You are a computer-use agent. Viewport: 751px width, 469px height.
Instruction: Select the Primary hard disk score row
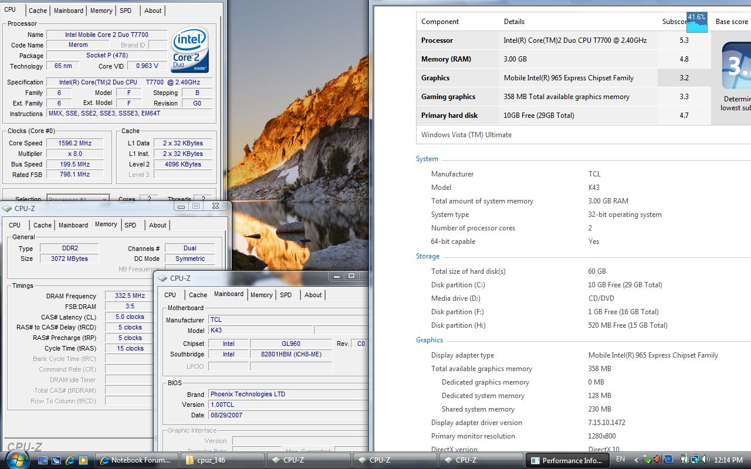tap(563, 115)
